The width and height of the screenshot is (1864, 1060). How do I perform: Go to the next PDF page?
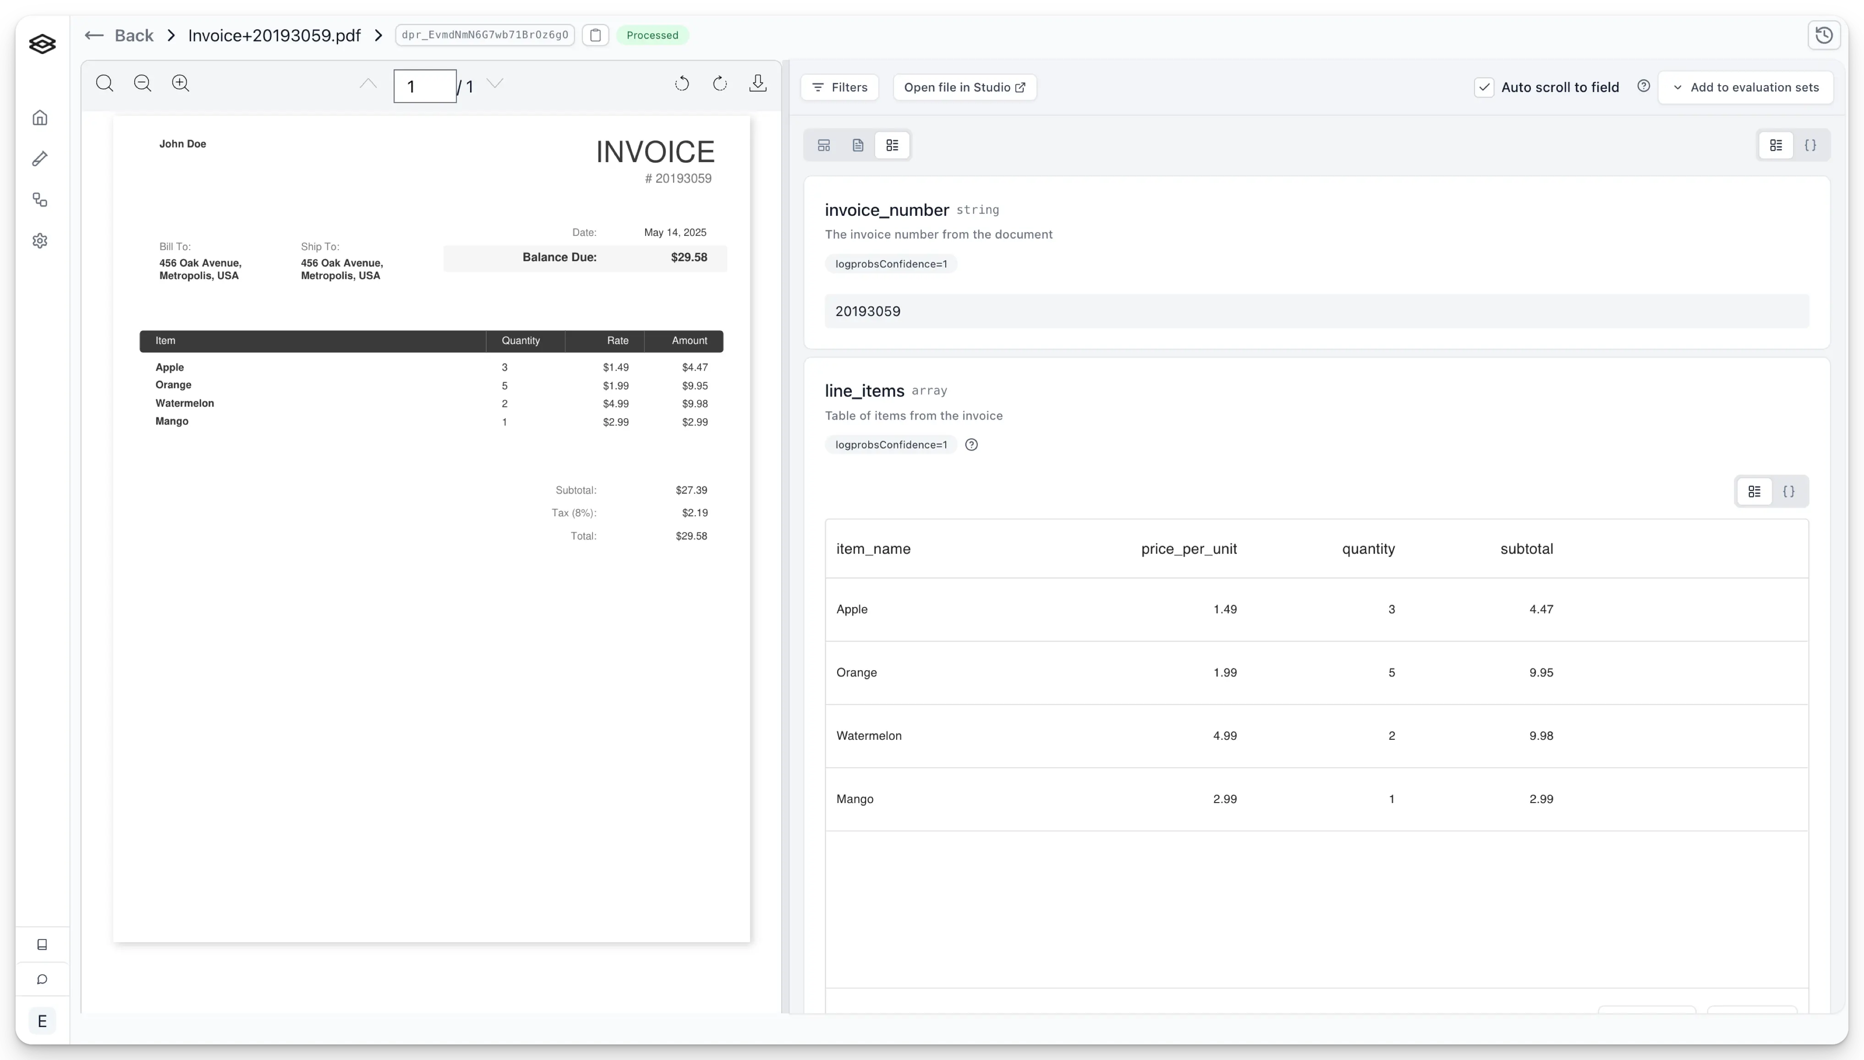[495, 84]
